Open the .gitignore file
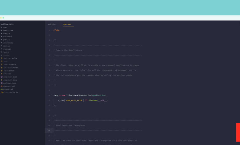Image resolution: width=240 pixels, height=145 pixels. tap(9, 71)
